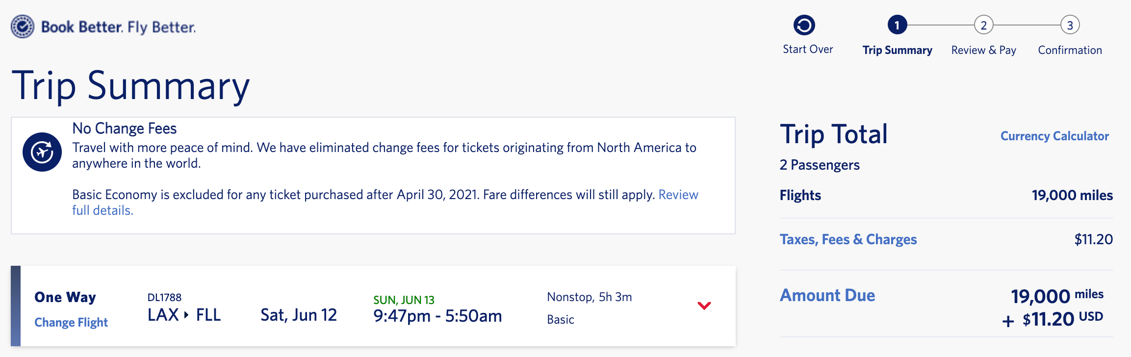Click the No Change Fees airplane icon
The width and height of the screenshot is (1131, 357).
coord(42,152)
